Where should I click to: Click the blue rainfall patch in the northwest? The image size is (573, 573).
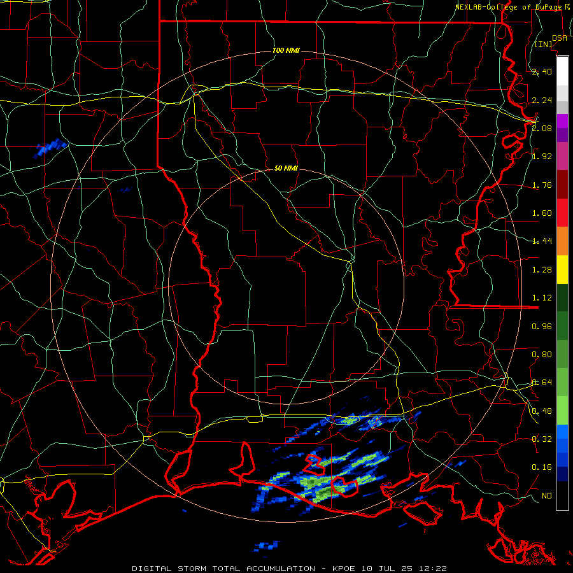coord(50,147)
